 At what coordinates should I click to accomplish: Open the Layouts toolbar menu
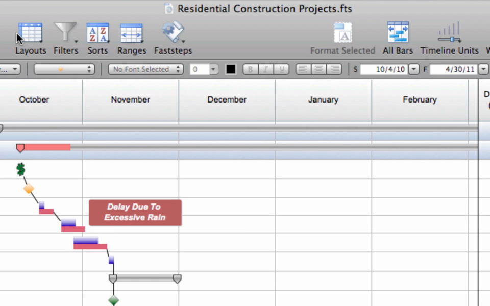[30, 38]
